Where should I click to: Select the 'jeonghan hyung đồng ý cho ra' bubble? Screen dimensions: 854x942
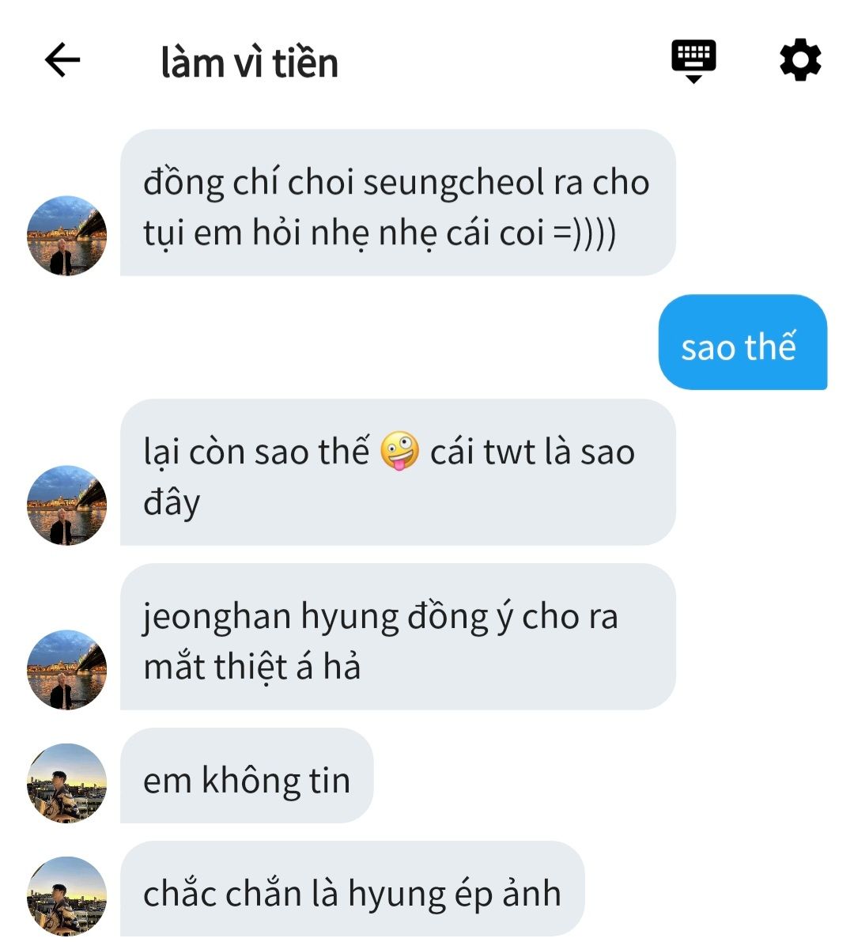tap(399, 637)
